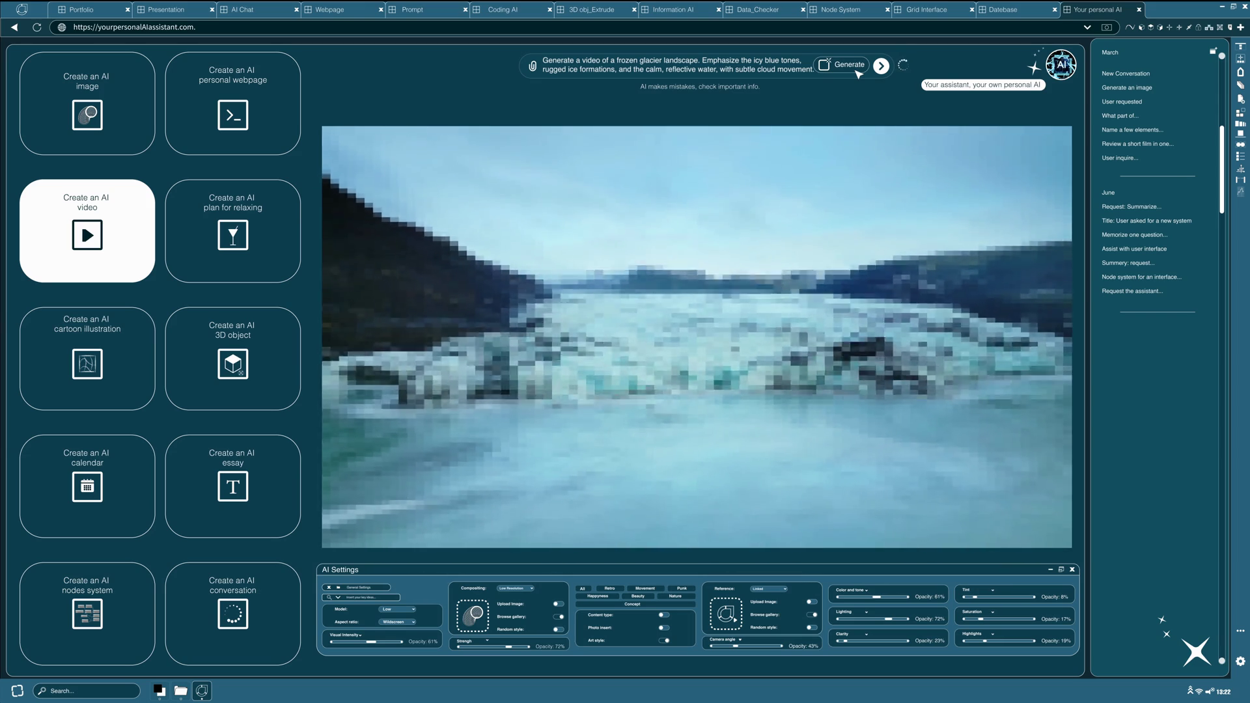Viewport: 1250px width, 703px height.
Task: Expand the Aspect ratio Widescreen dropdown
Action: [x=397, y=622]
